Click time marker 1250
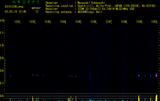 (x=154, y=22)
